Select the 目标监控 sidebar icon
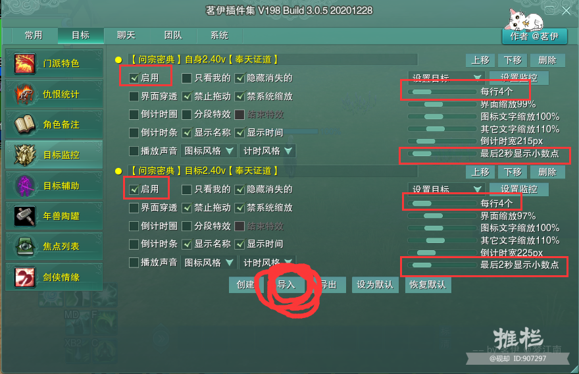Viewport: 579px width, 374px height. coord(25,155)
